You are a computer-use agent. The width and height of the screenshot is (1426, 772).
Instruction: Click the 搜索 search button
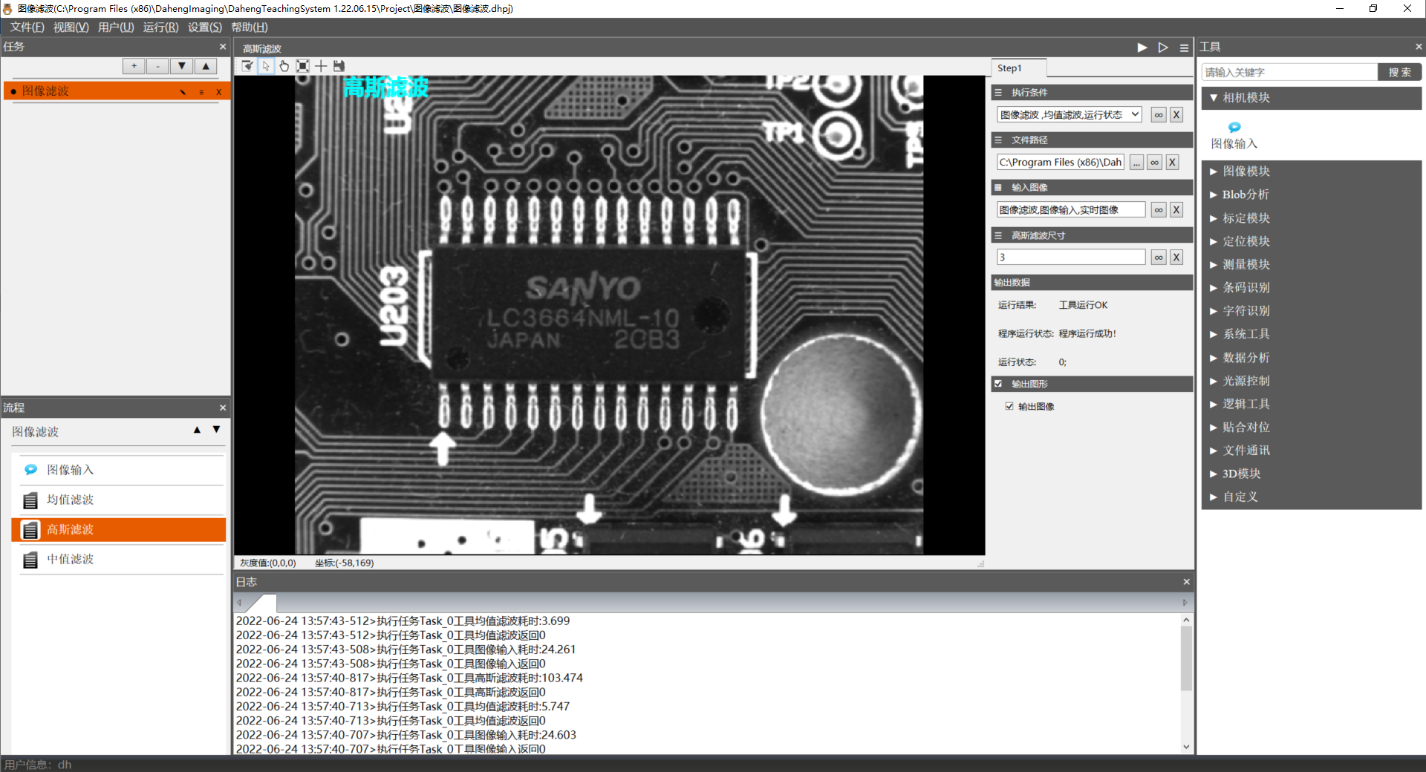point(1399,72)
